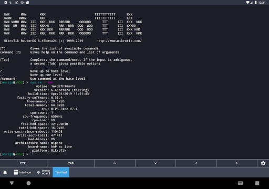Show the on-screen keyboard icon
269x189 pixels.
coord(241,183)
